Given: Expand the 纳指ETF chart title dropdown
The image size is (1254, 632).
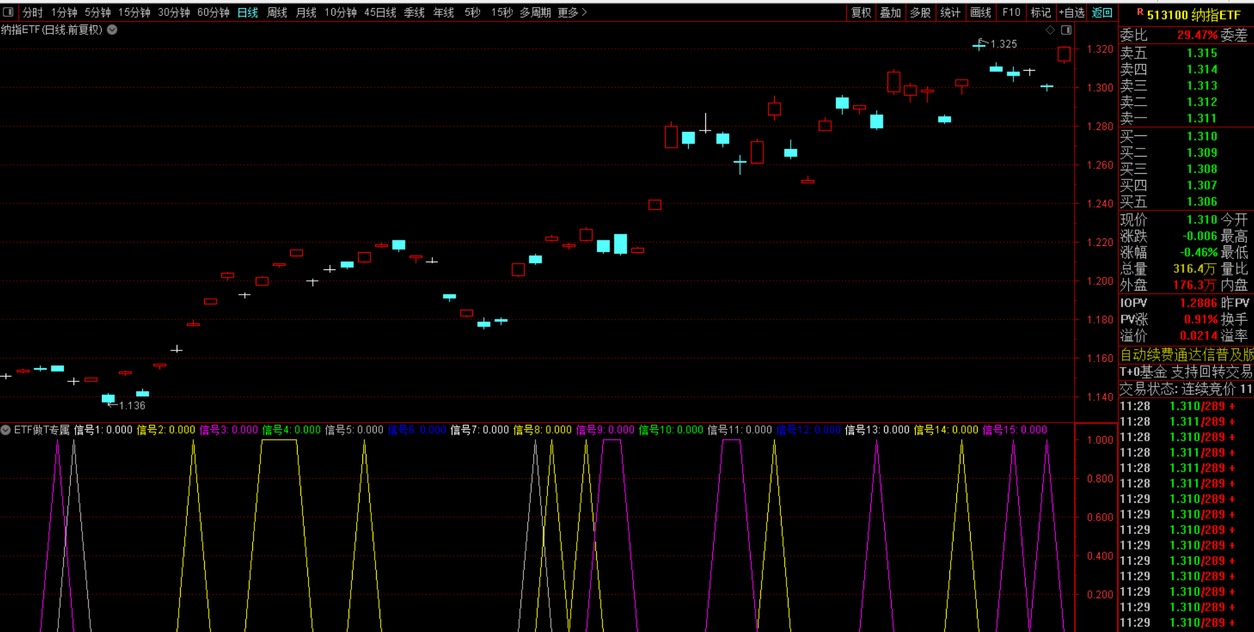Looking at the screenshot, I should [x=112, y=30].
